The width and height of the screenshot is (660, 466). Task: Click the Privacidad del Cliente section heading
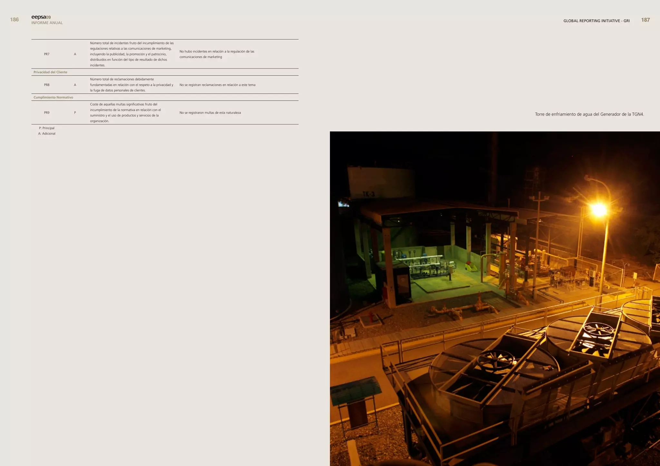(50, 72)
